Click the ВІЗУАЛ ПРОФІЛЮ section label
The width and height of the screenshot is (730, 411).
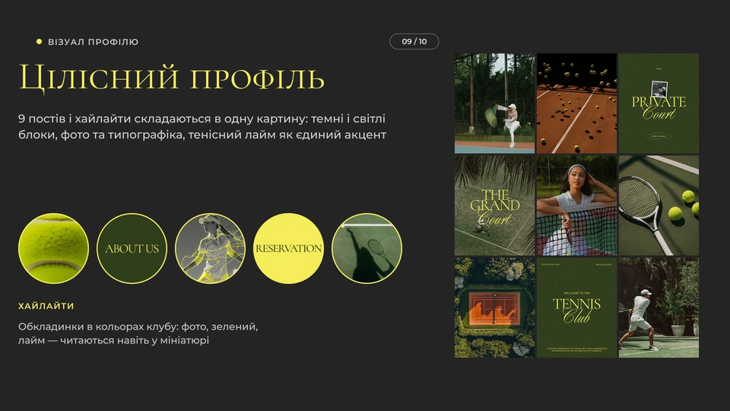(x=93, y=42)
